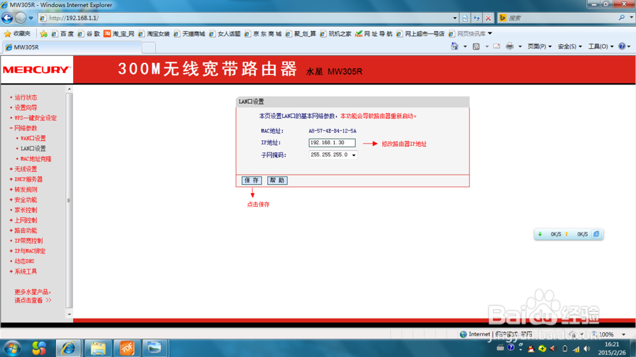The width and height of the screenshot is (636, 357).
Task: Open Internet Explorer from the taskbar
Action: pos(68,348)
